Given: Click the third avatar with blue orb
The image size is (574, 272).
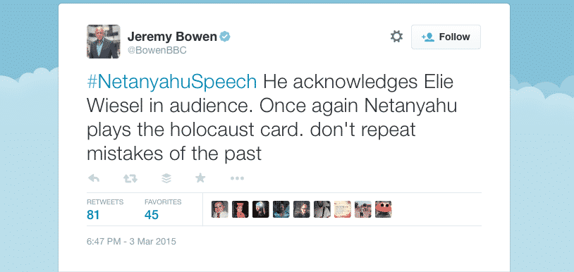Looking at the screenshot, I should [261, 209].
